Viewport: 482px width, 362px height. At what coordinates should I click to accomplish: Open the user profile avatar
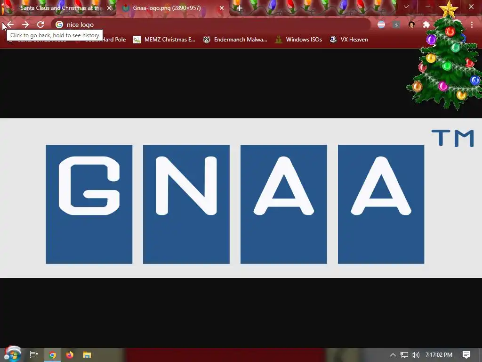(411, 25)
